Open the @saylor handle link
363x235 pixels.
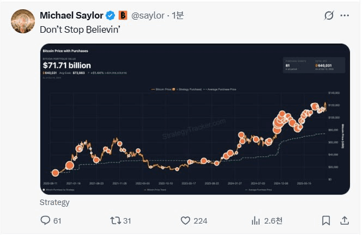pyautogui.click(x=148, y=15)
